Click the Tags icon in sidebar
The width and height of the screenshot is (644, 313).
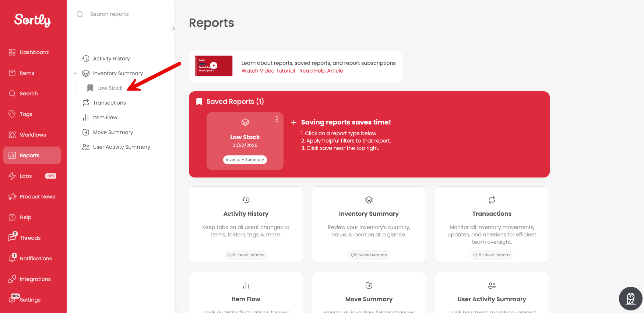pyautogui.click(x=12, y=114)
